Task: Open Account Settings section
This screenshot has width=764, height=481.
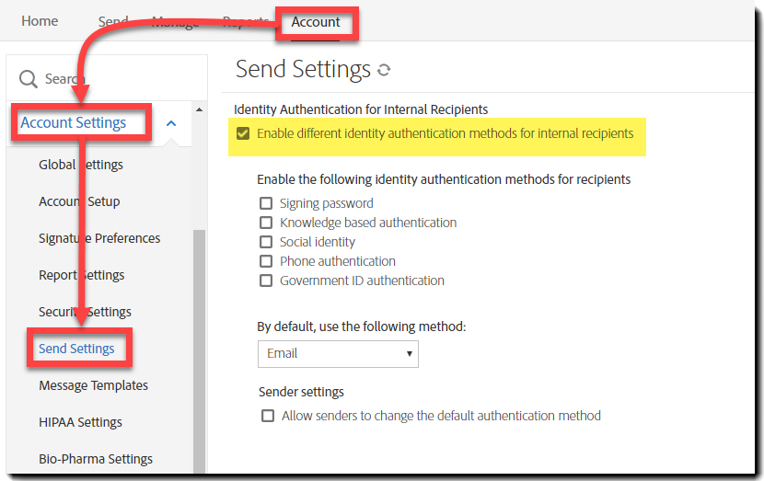Action: 74,123
